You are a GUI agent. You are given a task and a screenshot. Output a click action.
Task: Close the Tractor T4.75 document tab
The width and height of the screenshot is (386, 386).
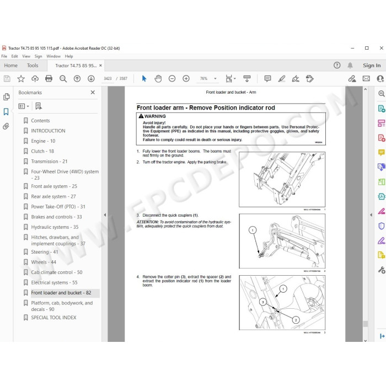coord(100,66)
